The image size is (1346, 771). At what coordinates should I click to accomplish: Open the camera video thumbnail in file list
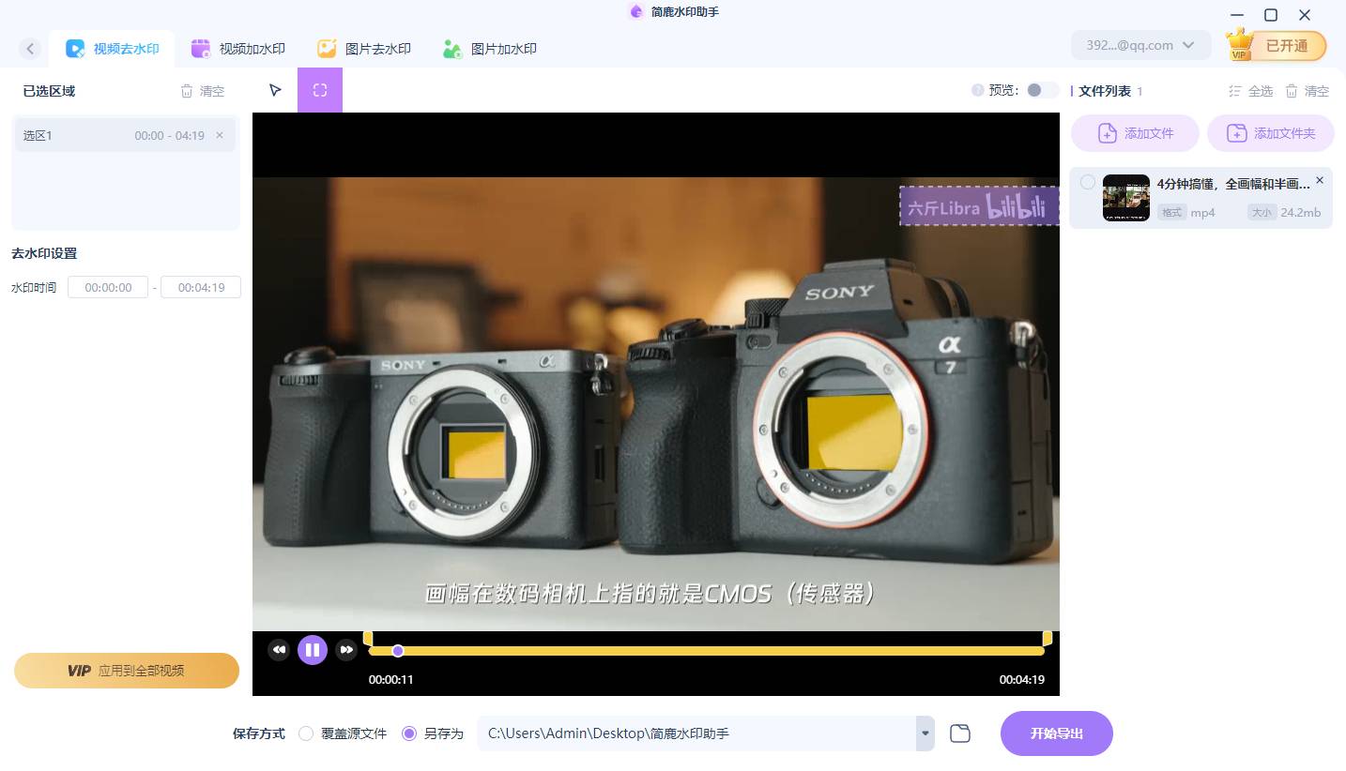tap(1126, 198)
